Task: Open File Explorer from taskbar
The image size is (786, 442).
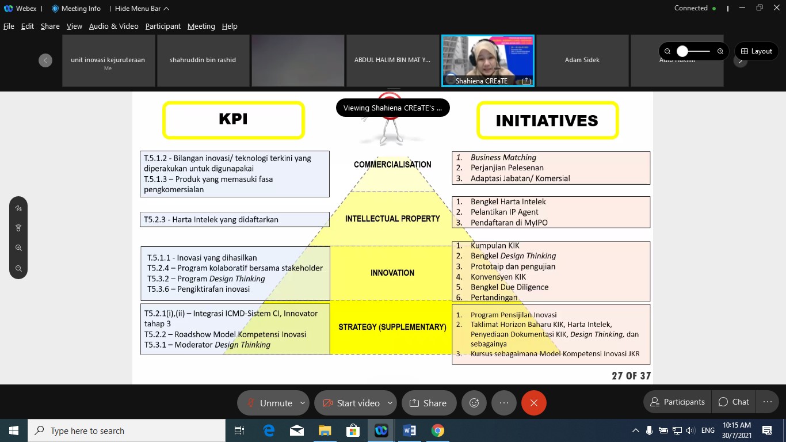Action: pos(325,430)
